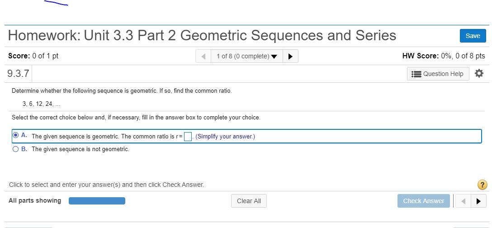The image size is (492, 228).
Task: Click the yellow question mark help icon
Action: pyautogui.click(x=482, y=185)
